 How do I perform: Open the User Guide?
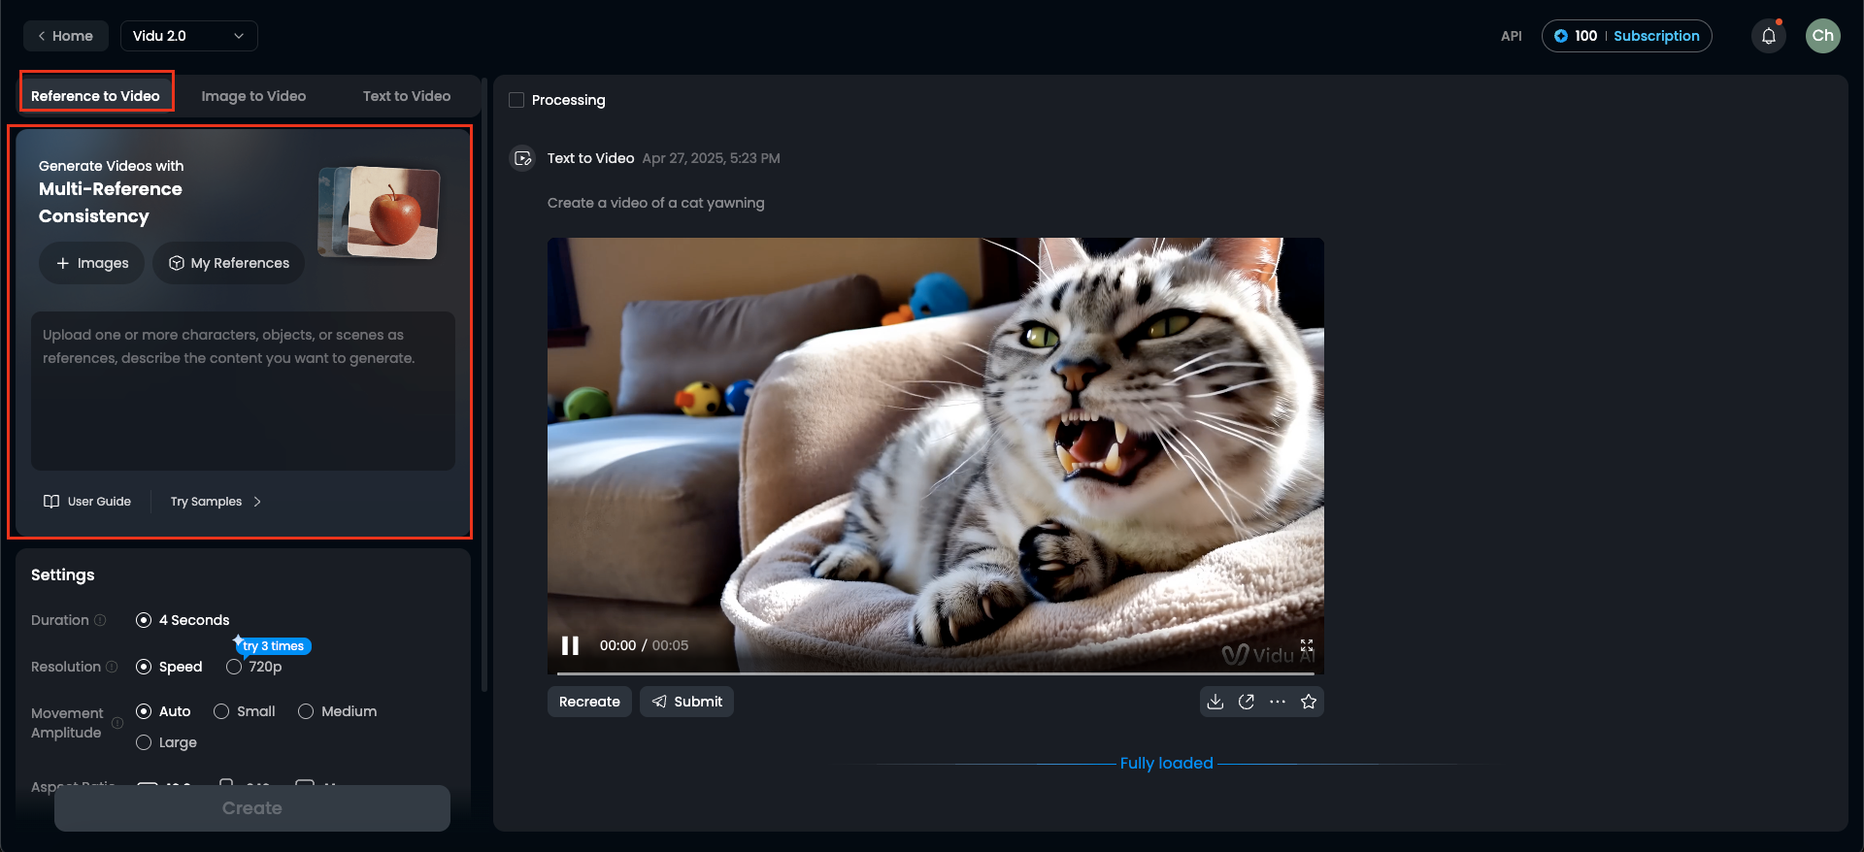pos(87,502)
